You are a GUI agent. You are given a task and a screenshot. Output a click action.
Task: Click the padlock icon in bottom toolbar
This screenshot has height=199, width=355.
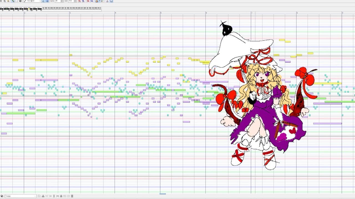61,196
